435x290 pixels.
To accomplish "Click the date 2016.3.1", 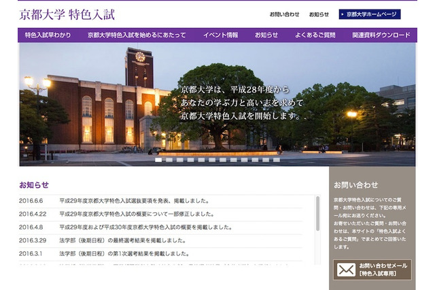I will click(x=31, y=254).
